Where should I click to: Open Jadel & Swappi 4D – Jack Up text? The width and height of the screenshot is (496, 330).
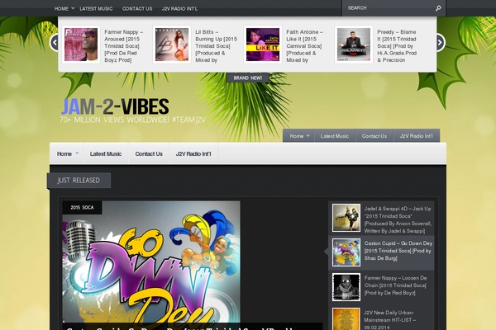[398, 219]
